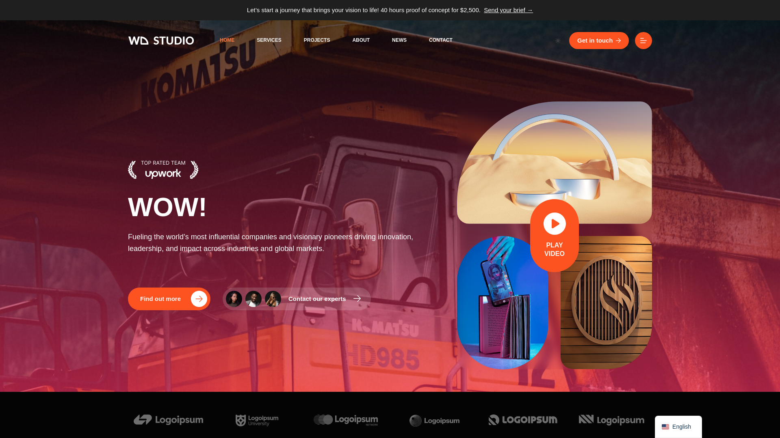Click the arrow circle in Find out more
This screenshot has width=780, height=438.
(199, 299)
